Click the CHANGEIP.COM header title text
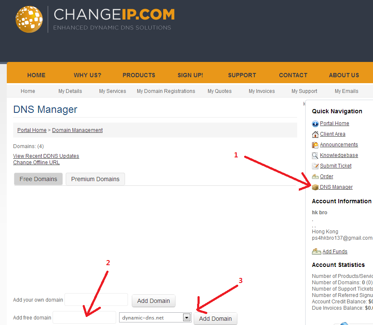The image size is (373, 325). pos(114,14)
